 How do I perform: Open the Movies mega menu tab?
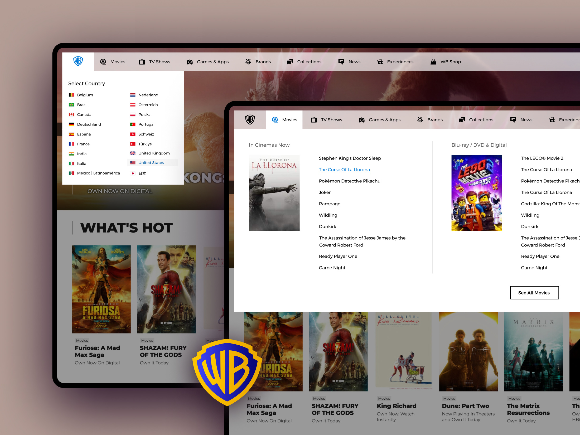284,119
